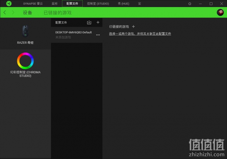Open 幻彩控制室 Chroma Studio ring icon
This screenshot has width=227, height=159.
[25, 61]
